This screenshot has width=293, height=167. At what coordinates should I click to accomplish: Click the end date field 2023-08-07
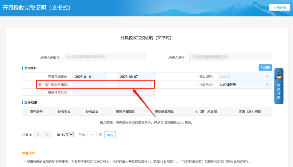coord(136,77)
